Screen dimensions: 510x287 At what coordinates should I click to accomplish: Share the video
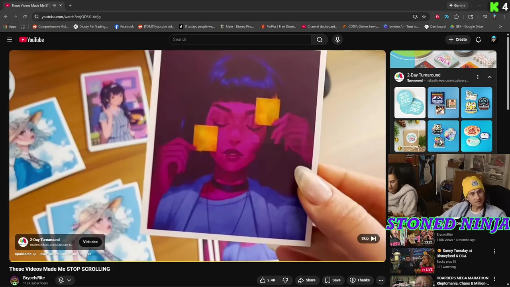307,280
